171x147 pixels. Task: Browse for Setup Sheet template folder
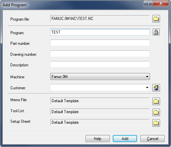coord(156,123)
